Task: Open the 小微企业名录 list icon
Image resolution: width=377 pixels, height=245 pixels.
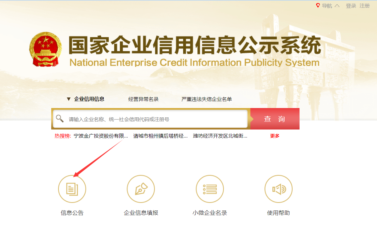Action: click(x=210, y=189)
